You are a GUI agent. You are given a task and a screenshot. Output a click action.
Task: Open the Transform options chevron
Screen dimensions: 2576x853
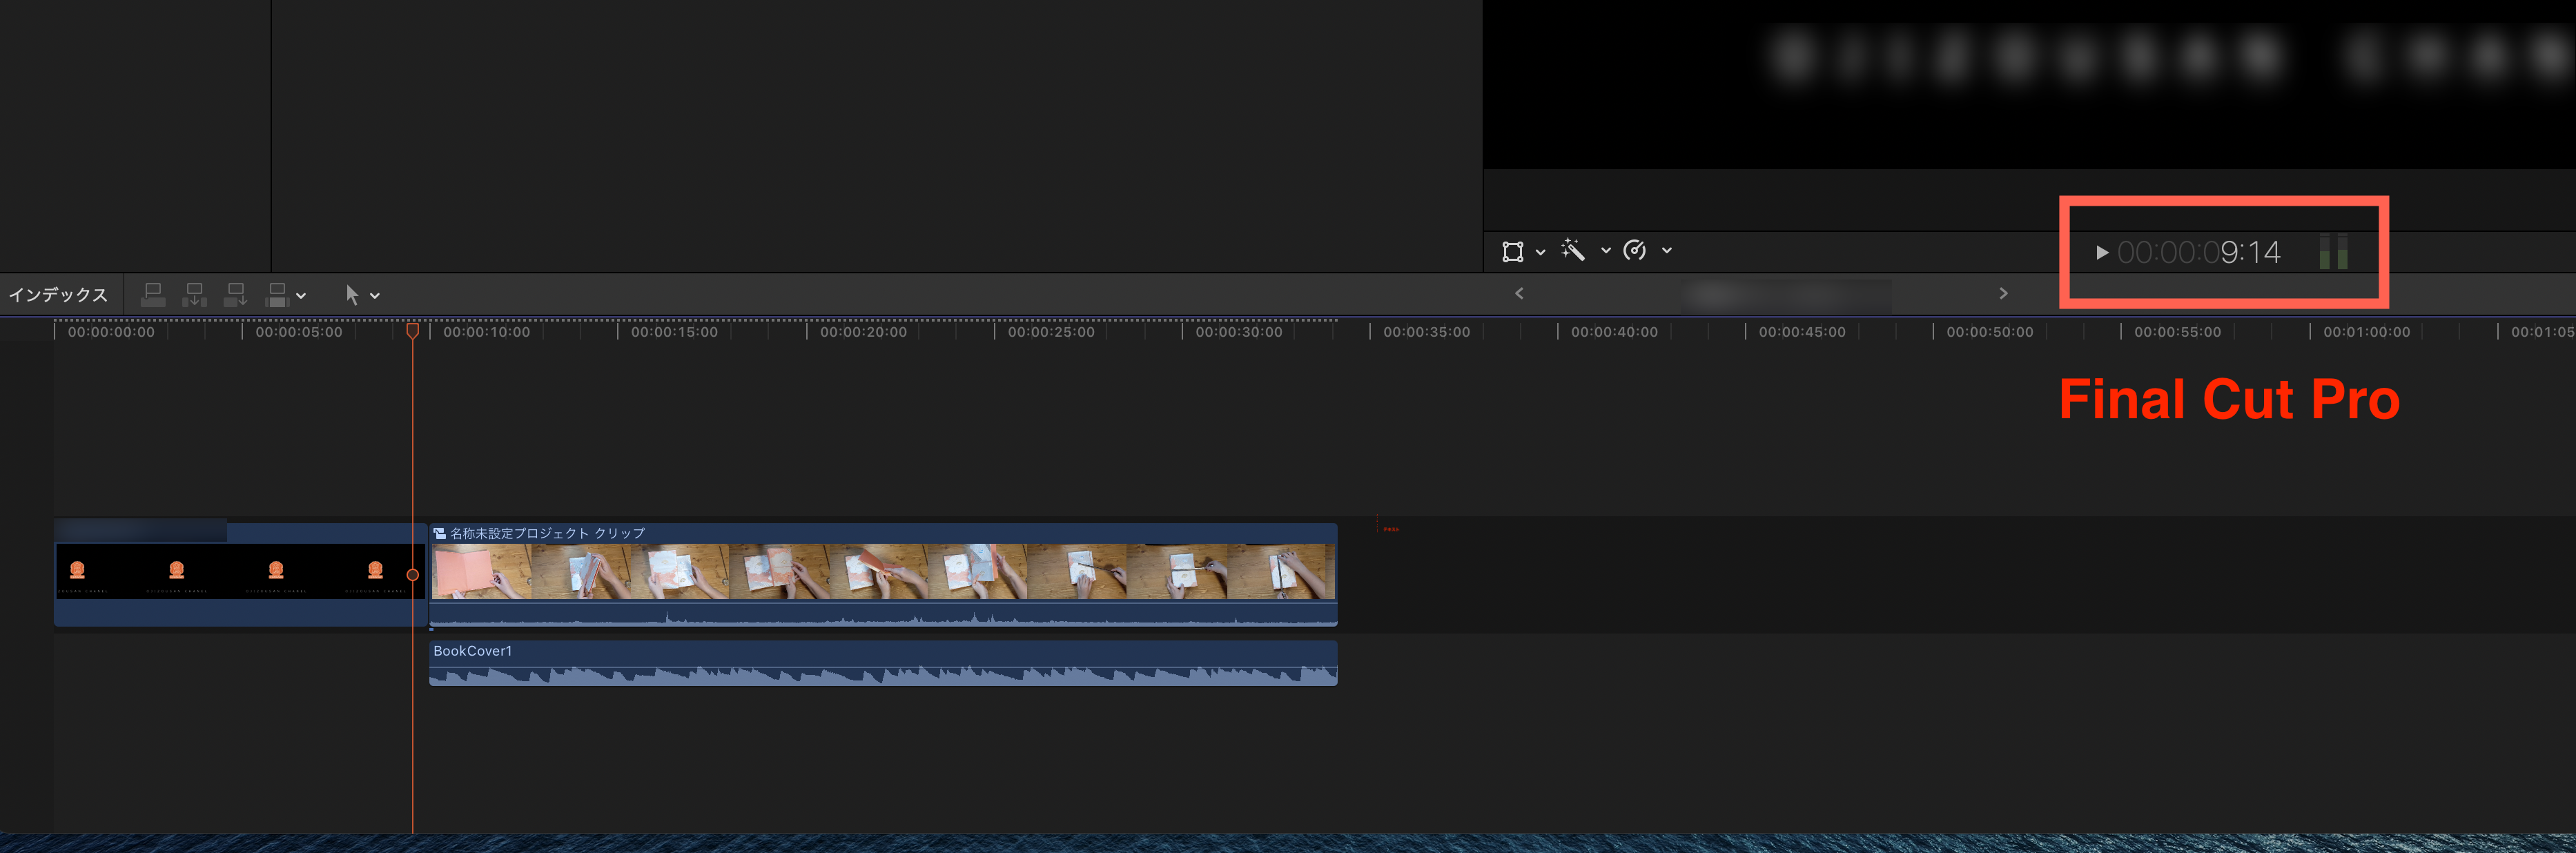(1540, 252)
